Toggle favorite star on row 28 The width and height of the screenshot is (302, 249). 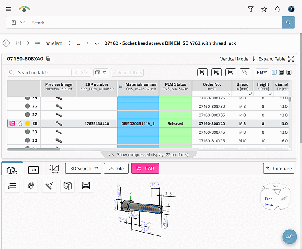20,123
